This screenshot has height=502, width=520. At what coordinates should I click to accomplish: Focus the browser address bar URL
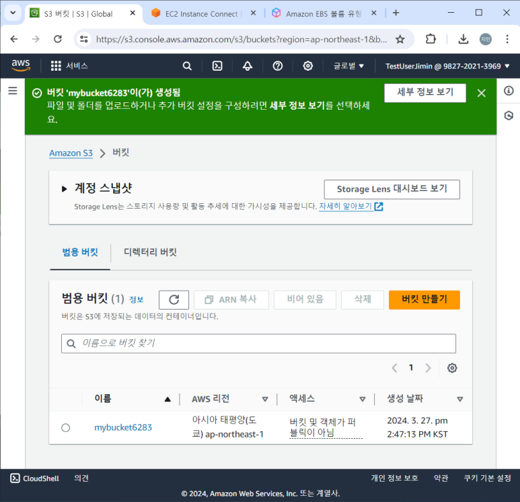[x=241, y=39]
